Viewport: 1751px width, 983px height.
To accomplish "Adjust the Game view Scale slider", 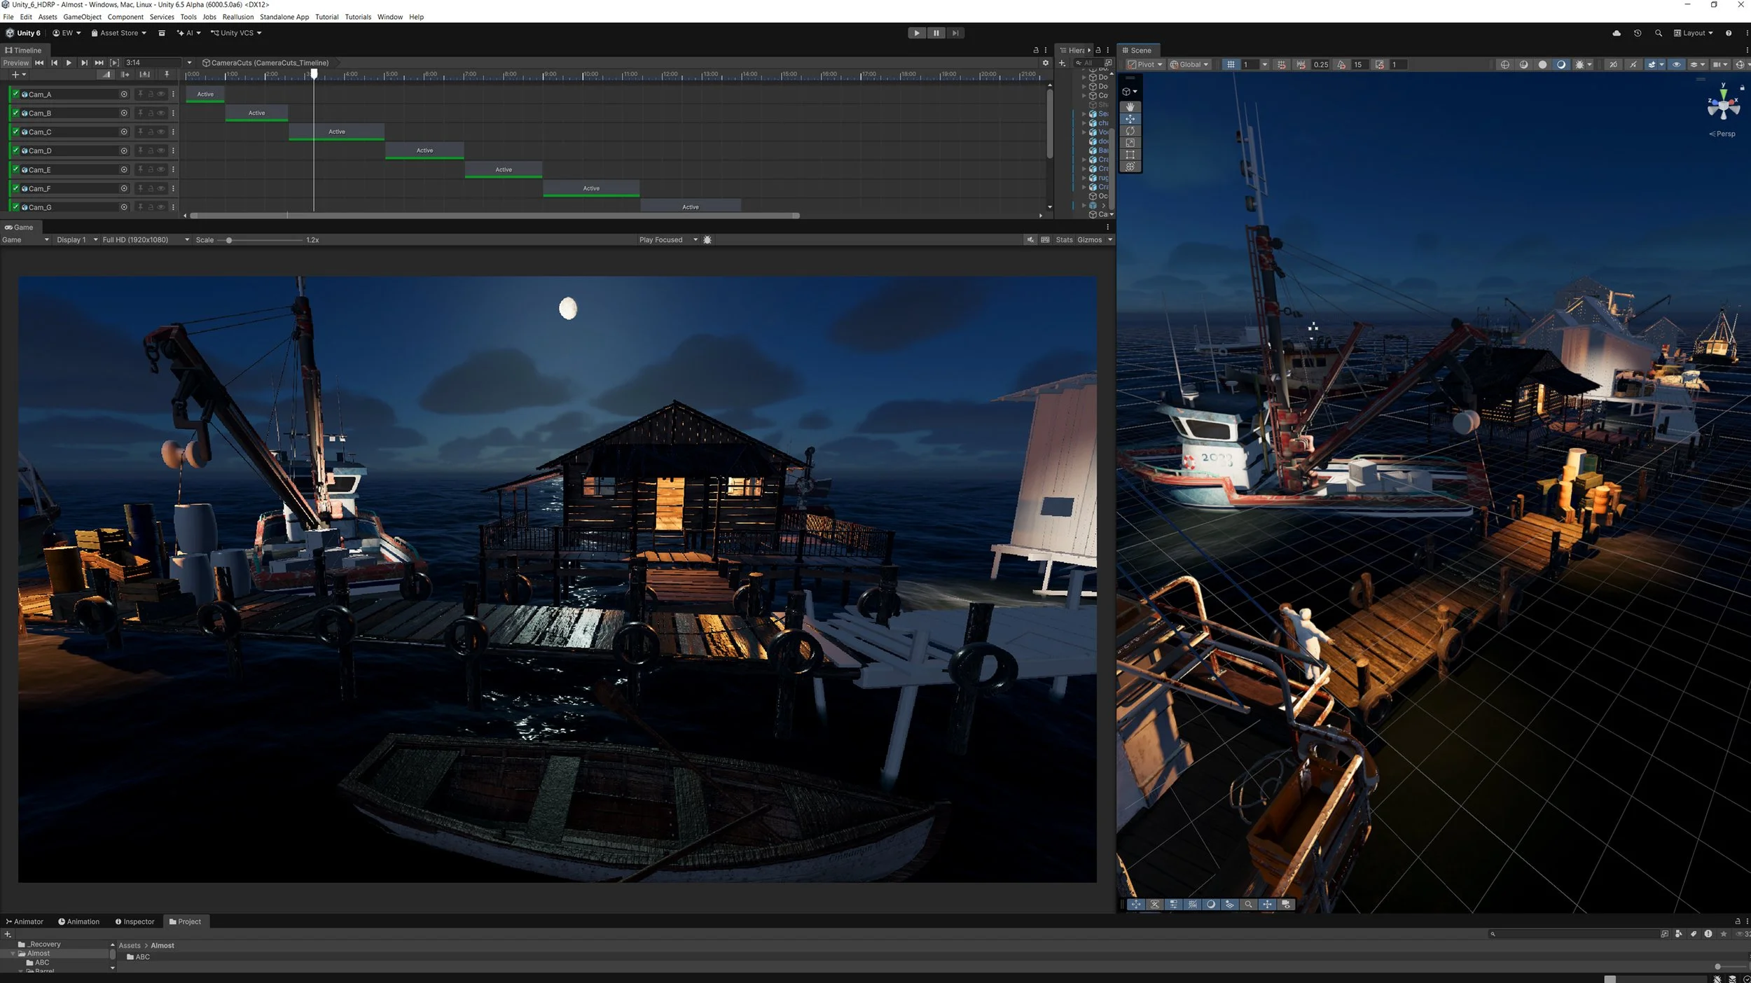I will 229,240.
